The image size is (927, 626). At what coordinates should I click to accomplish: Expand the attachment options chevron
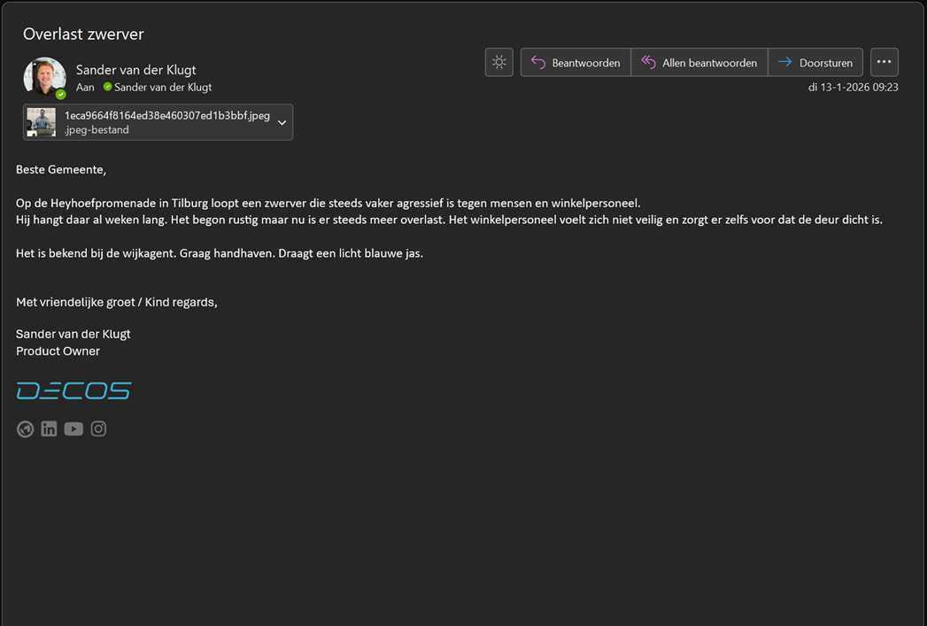point(282,122)
